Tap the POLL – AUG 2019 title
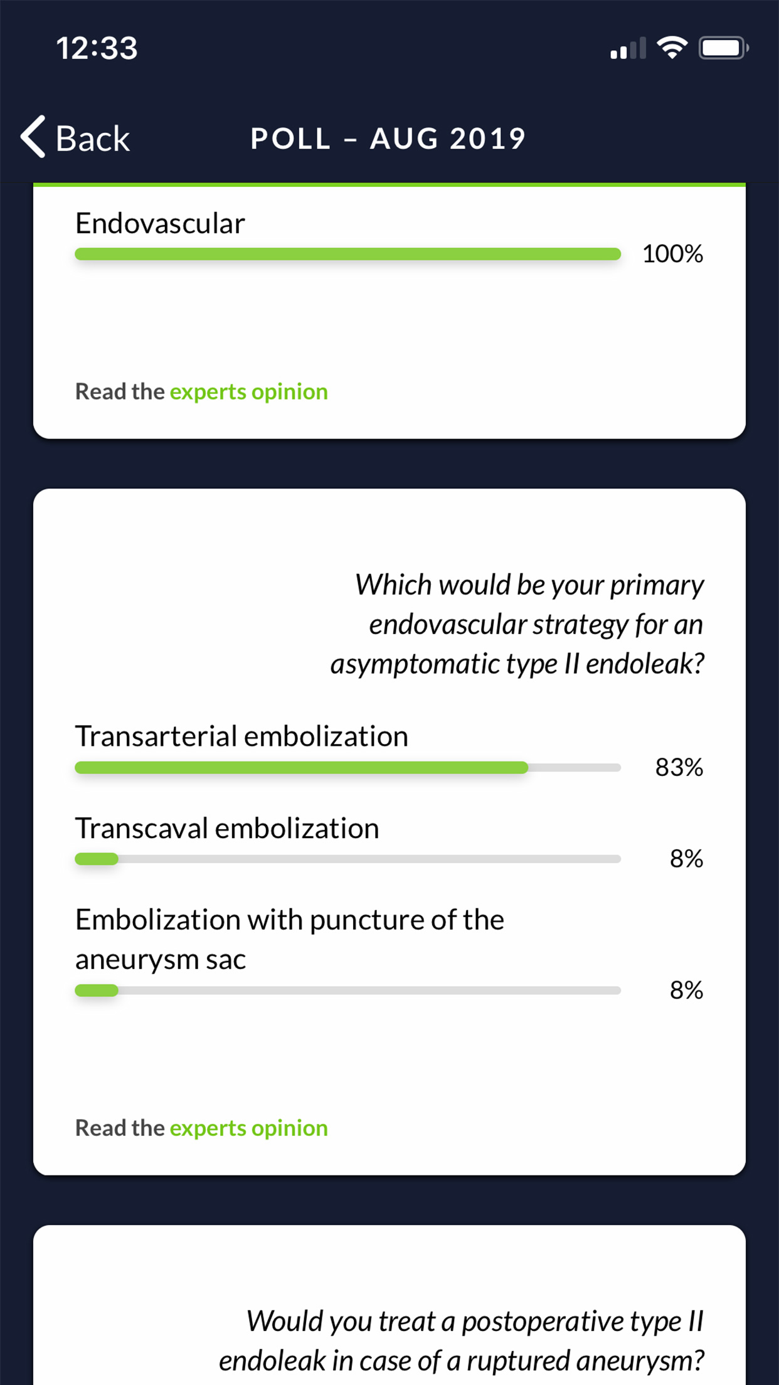 [388, 139]
